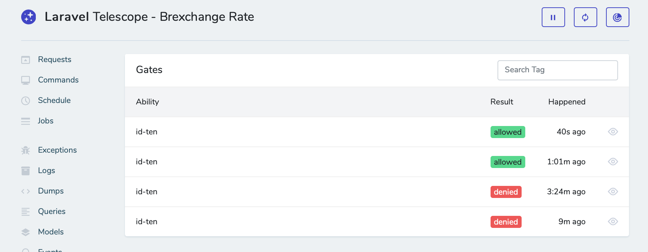Click the Requests sidebar icon
The height and width of the screenshot is (252, 648).
point(26,60)
